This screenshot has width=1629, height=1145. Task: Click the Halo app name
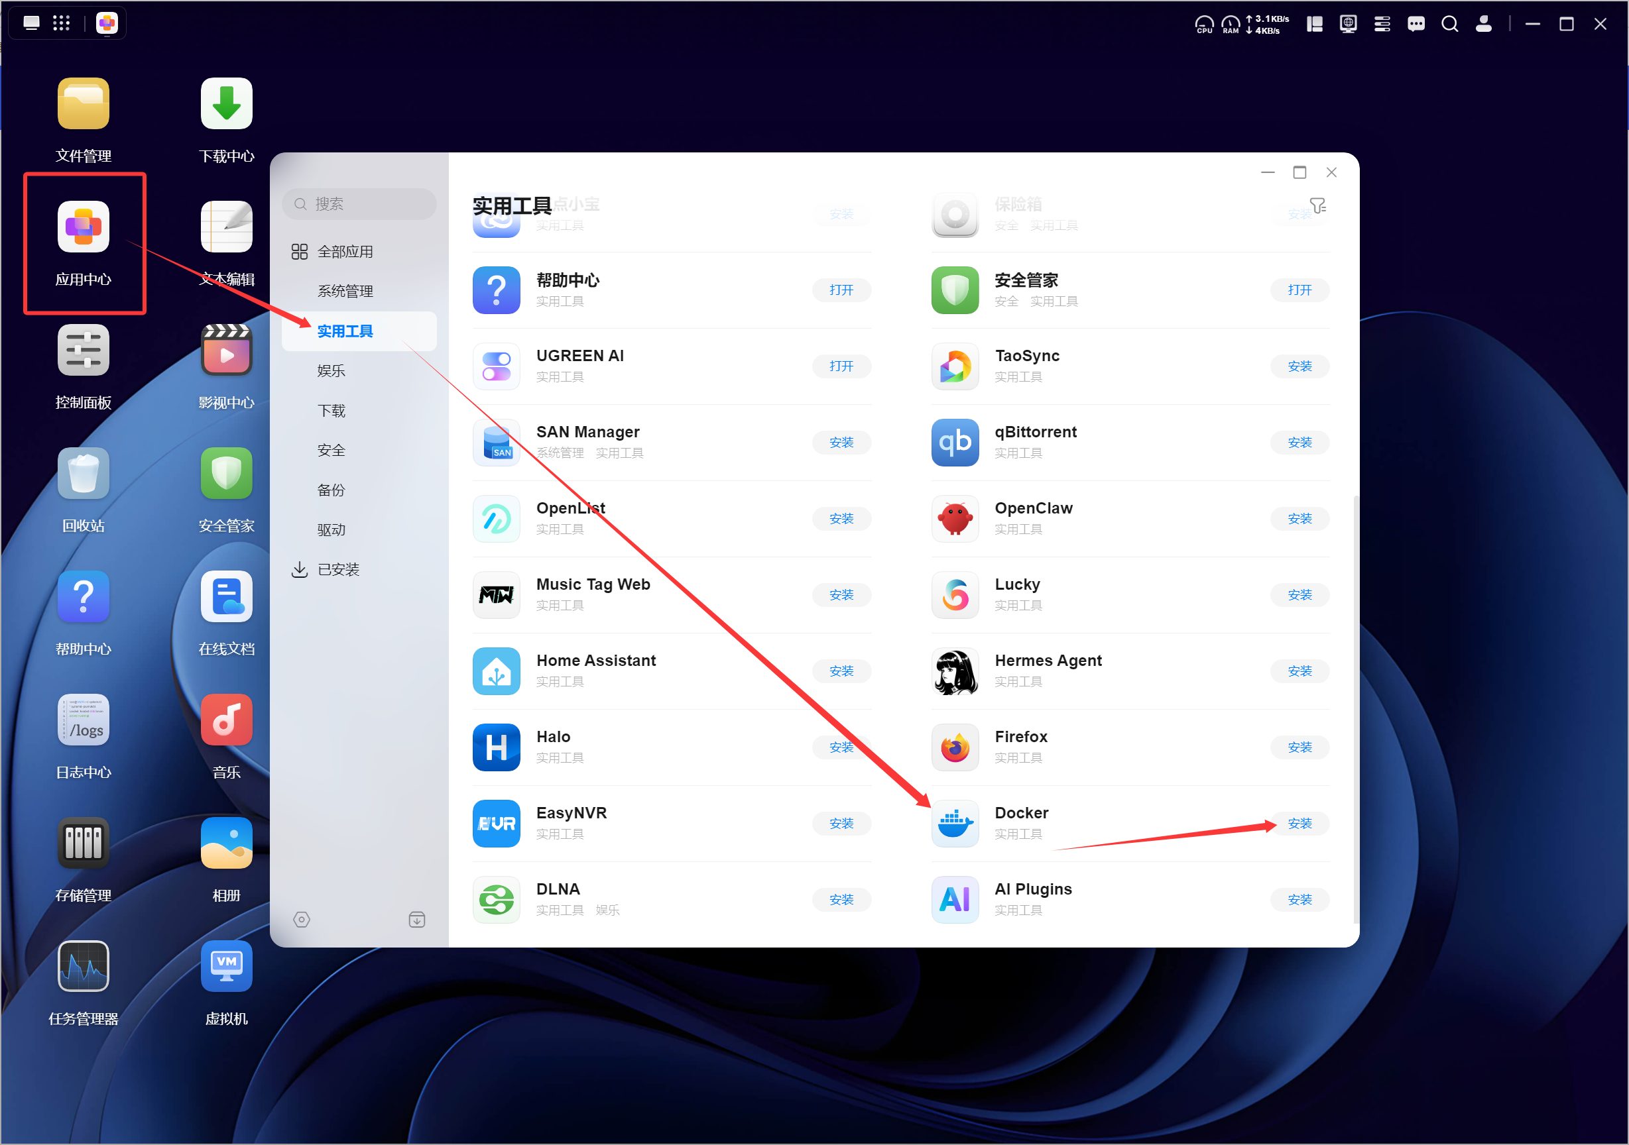[x=554, y=737]
